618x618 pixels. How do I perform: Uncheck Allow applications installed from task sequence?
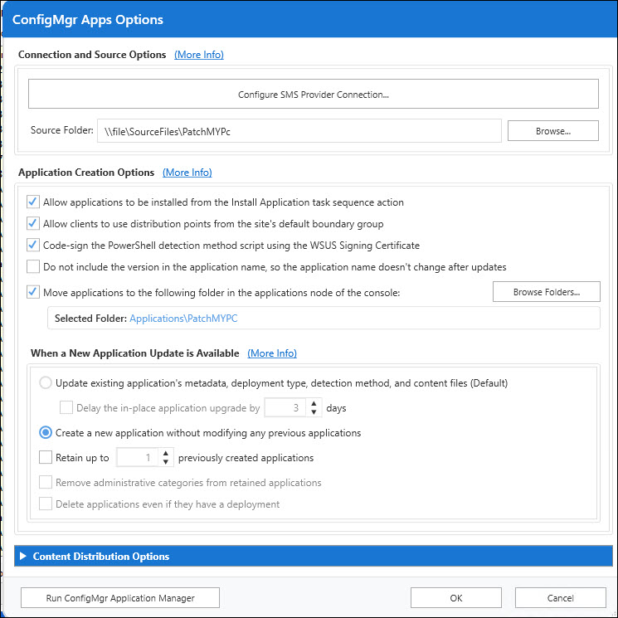click(33, 202)
